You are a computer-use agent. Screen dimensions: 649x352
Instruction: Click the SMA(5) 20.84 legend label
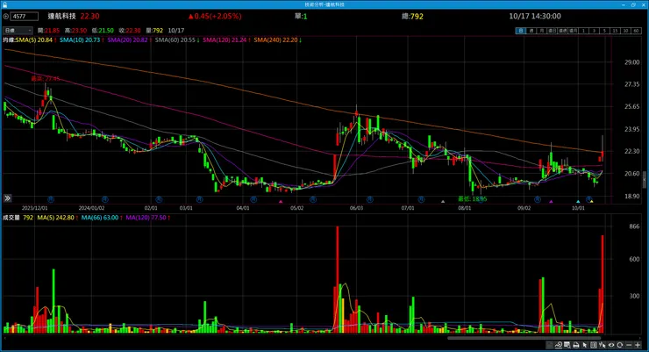34,40
